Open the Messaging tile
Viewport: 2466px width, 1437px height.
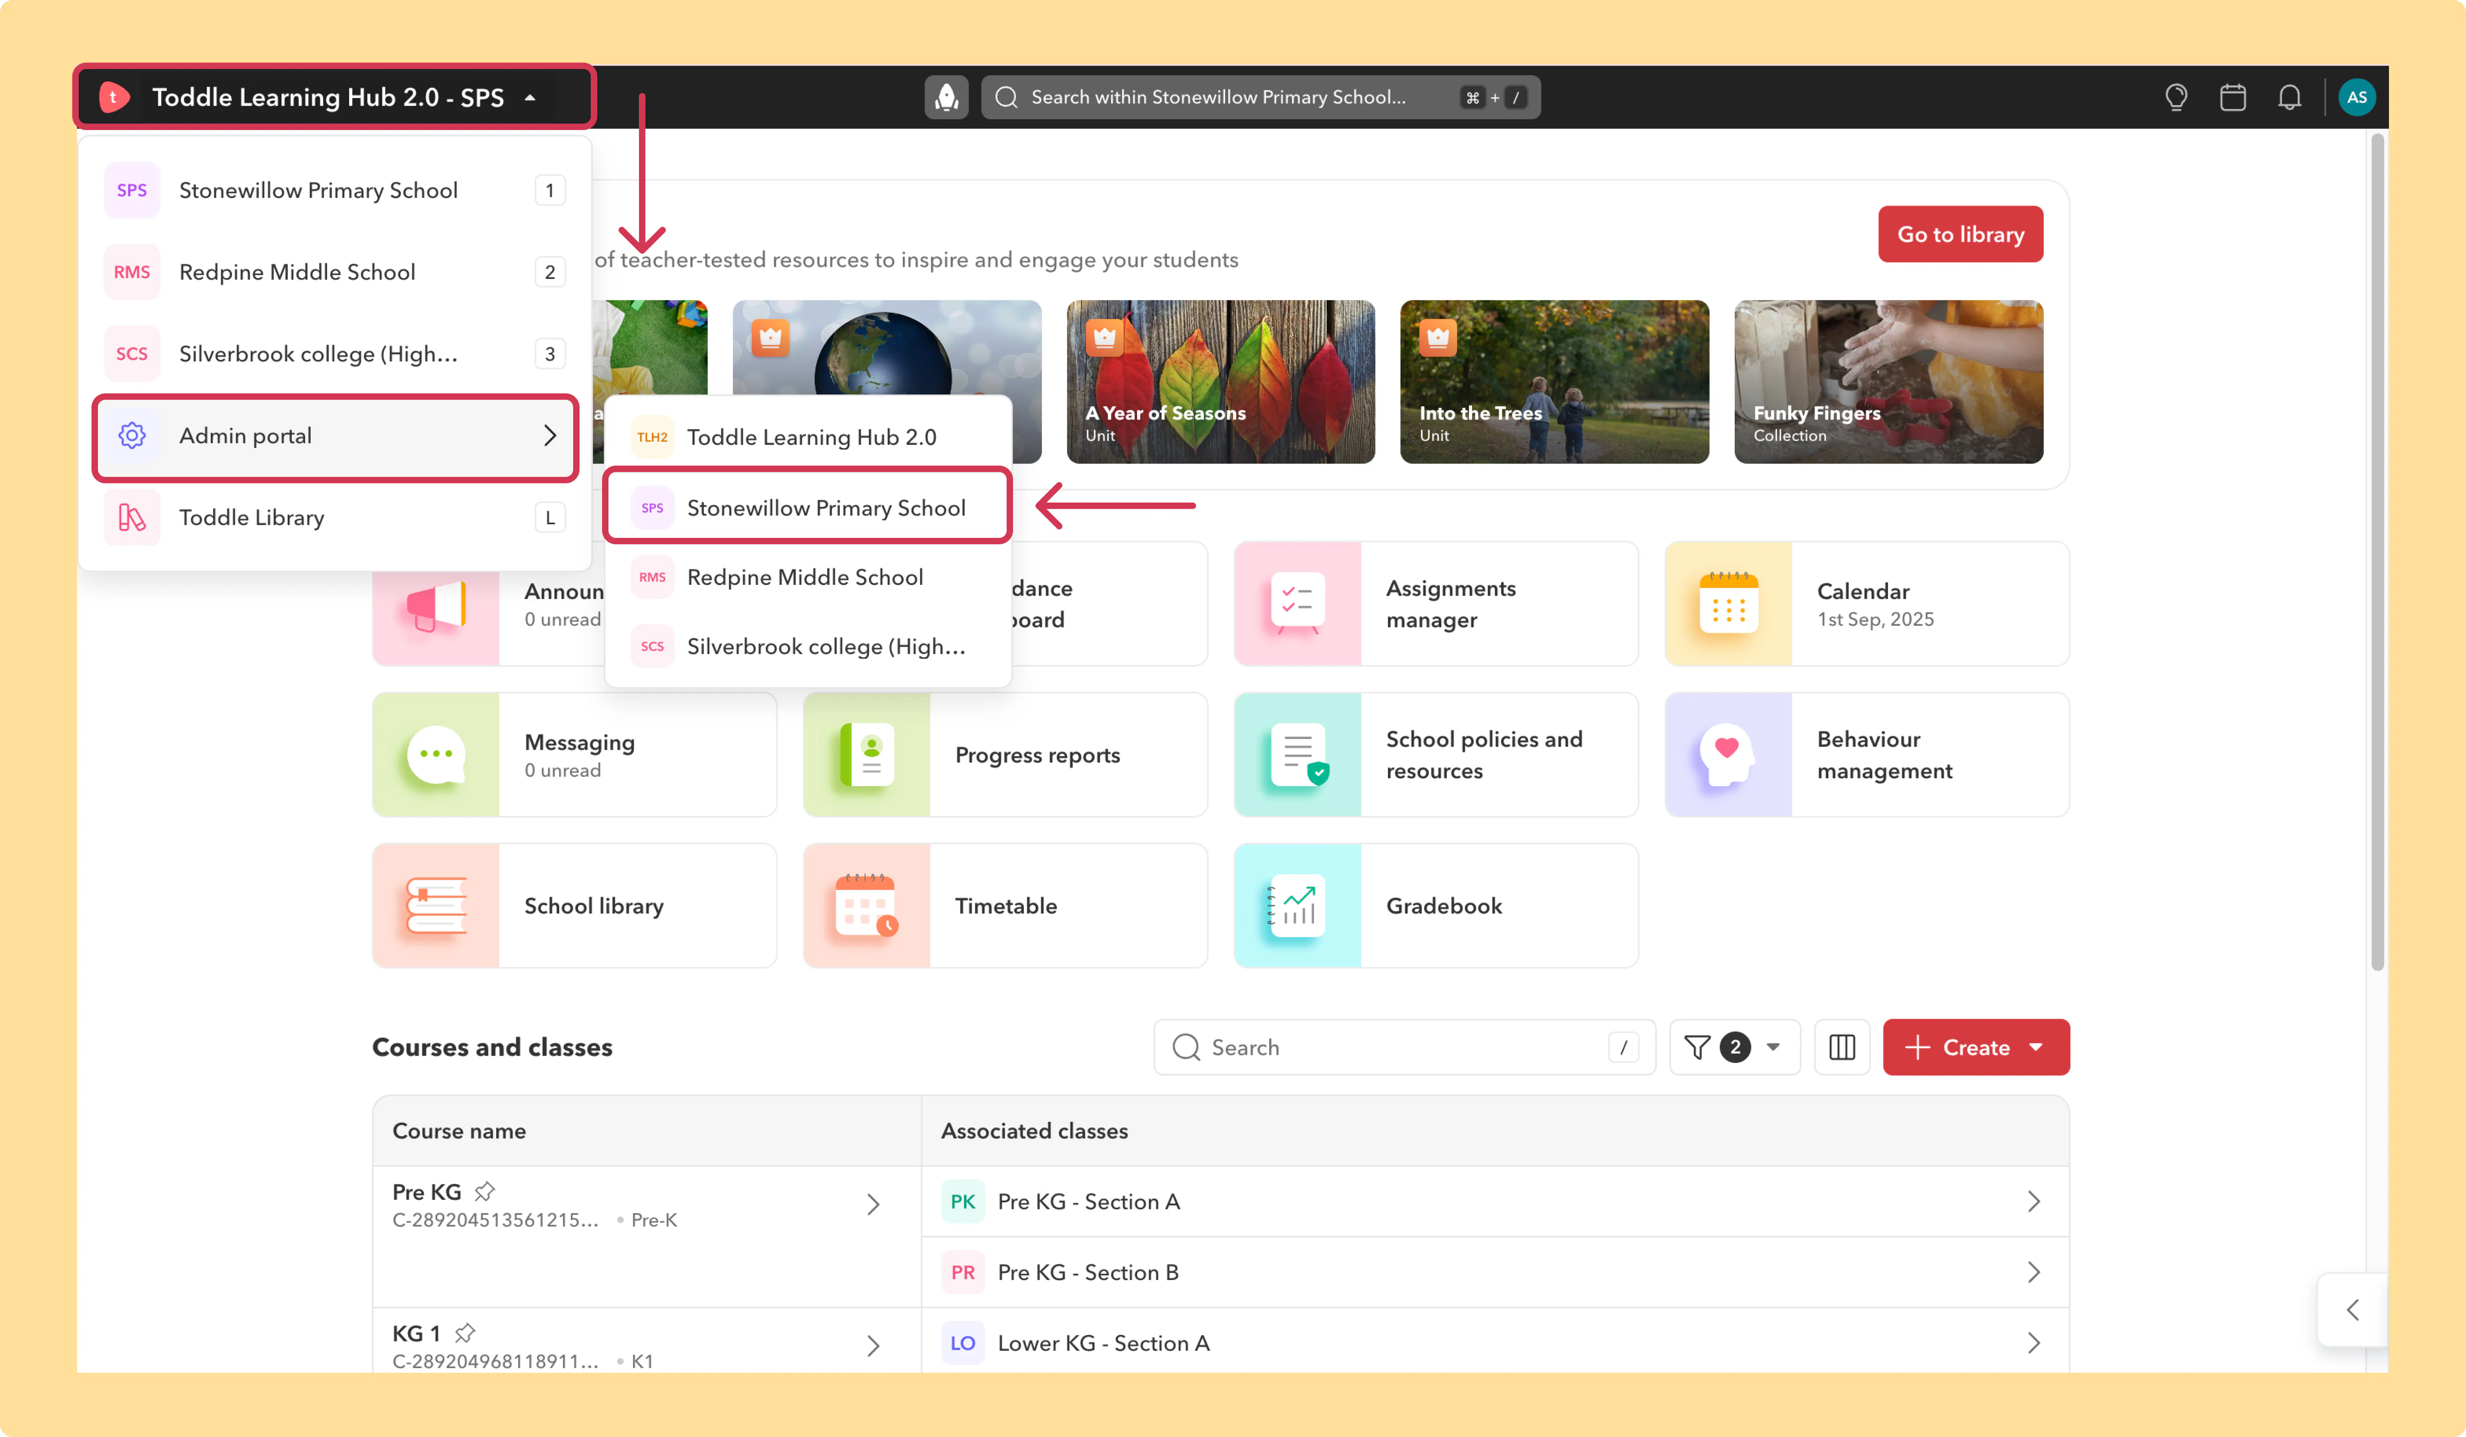coord(574,755)
